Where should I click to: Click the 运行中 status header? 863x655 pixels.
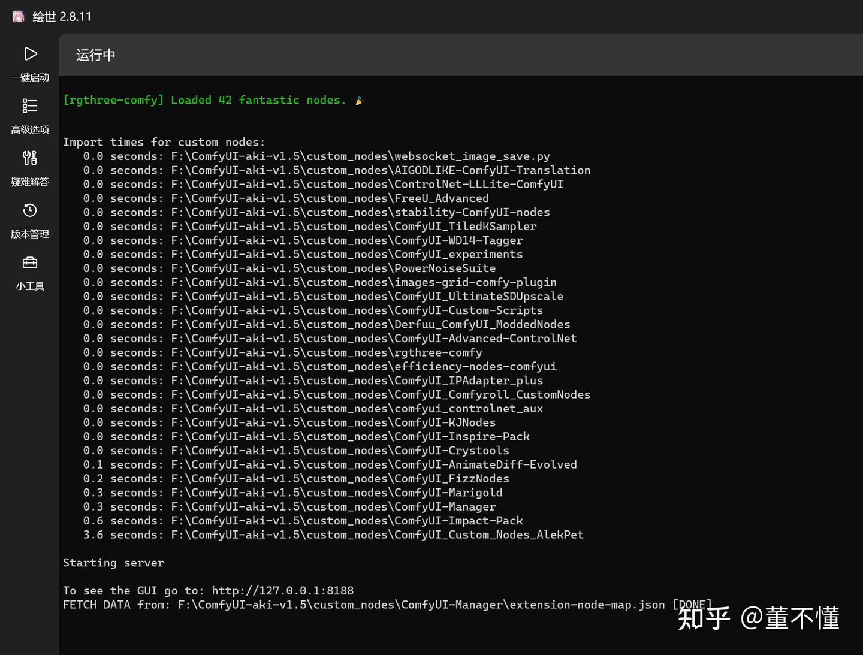point(96,55)
